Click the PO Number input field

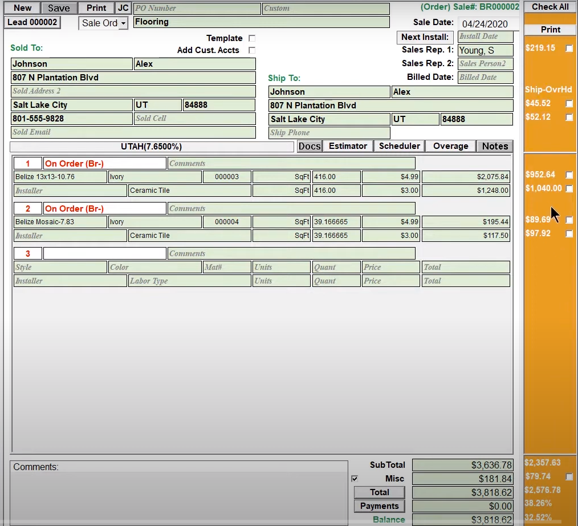(197, 8)
